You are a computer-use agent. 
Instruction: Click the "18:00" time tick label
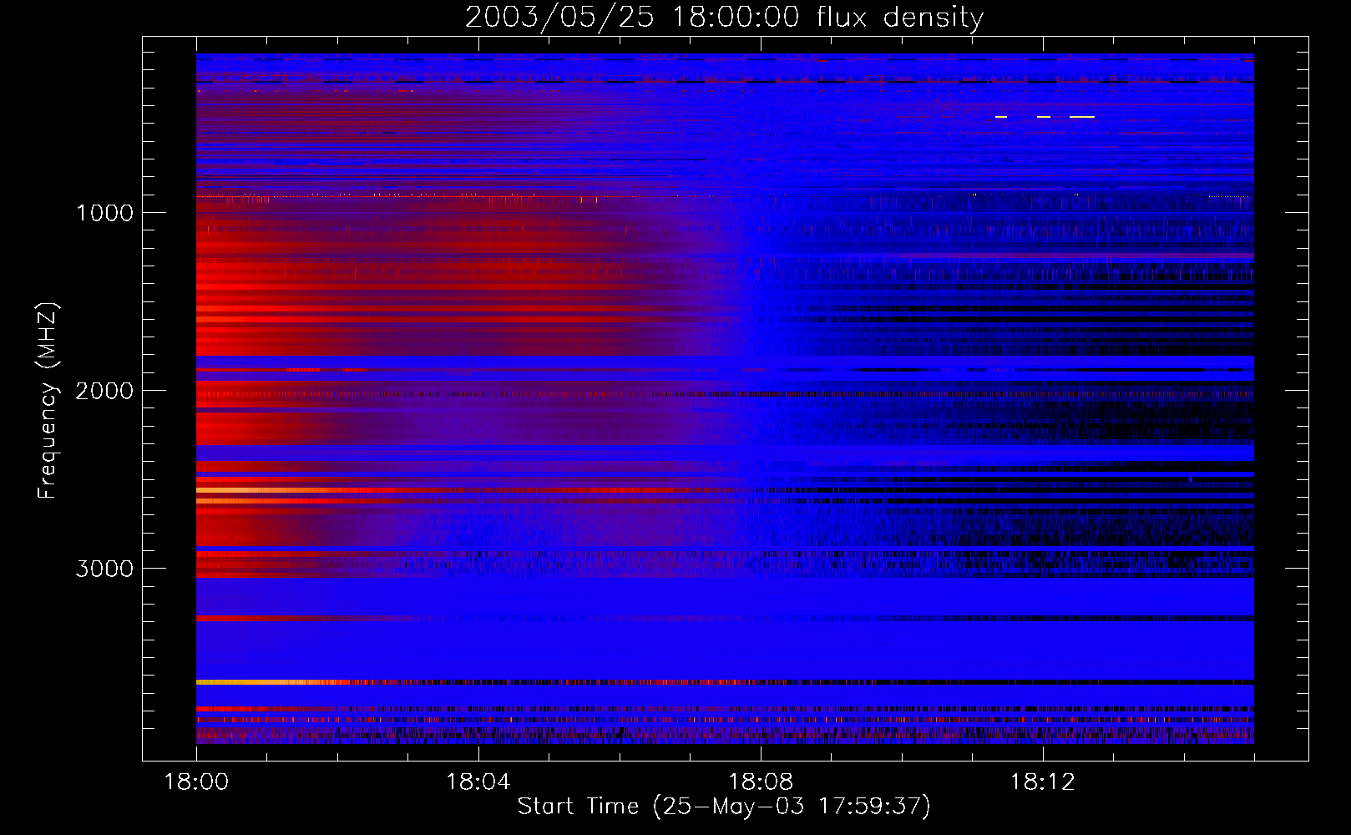pos(196,782)
